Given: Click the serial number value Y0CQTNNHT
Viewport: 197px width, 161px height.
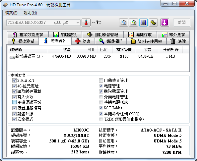Looking at the screenshot, I should [x=76, y=135].
